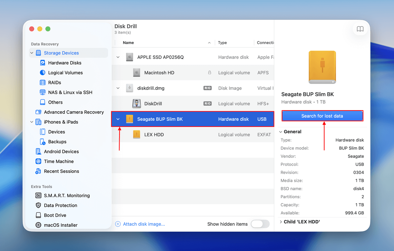Screen dimensions: 394x251
Task: Expand the Child 'LEX HDD' section
Action: click(x=281, y=222)
